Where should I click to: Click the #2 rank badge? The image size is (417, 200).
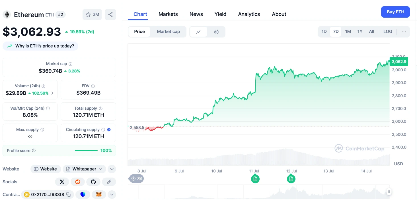click(60, 14)
